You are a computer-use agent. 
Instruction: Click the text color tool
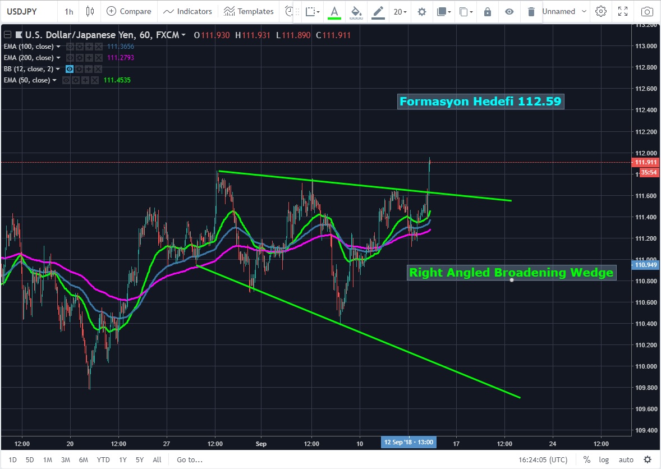(x=334, y=11)
